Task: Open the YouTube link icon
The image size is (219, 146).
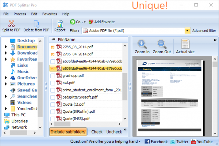Action: pyautogui.click(x=194, y=142)
